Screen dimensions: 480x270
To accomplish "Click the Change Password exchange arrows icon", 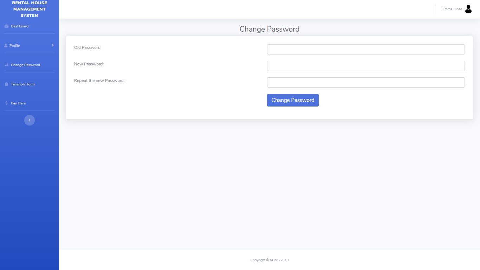I will (x=6, y=65).
